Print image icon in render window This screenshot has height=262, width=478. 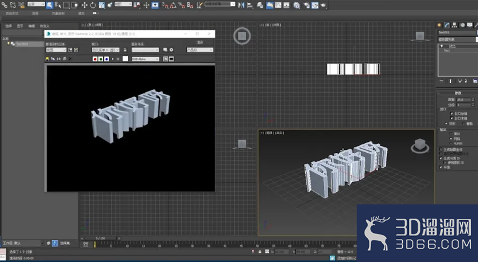pos(64,59)
